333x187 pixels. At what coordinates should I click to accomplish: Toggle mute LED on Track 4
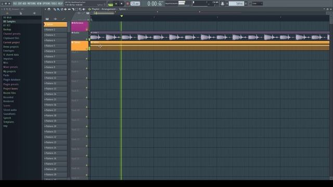pos(87,59)
